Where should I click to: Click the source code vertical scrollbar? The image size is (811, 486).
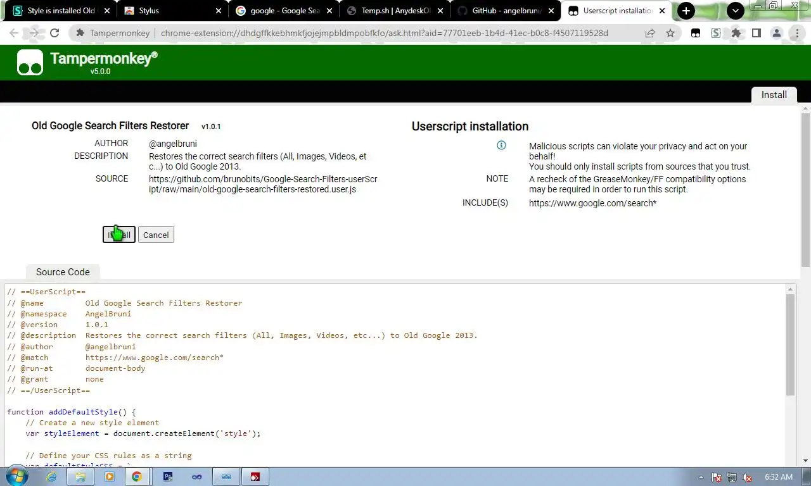tap(790, 345)
